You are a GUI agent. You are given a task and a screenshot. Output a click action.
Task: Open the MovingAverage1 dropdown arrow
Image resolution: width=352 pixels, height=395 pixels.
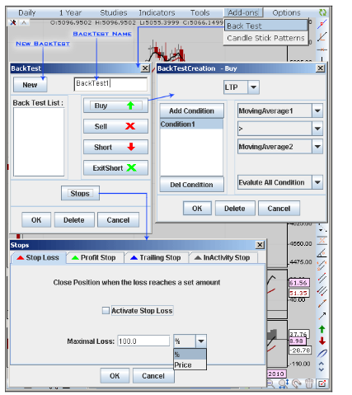pyautogui.click(x=317, y=111)
